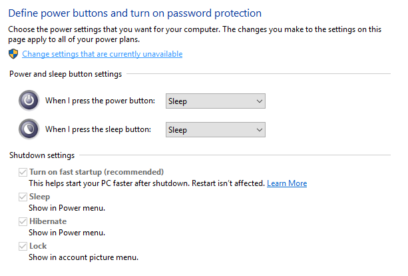This screenshot has height=276, width=408.
Task: Click 'Power and sleep button settings' section header
Action: (x=65, y=74)
